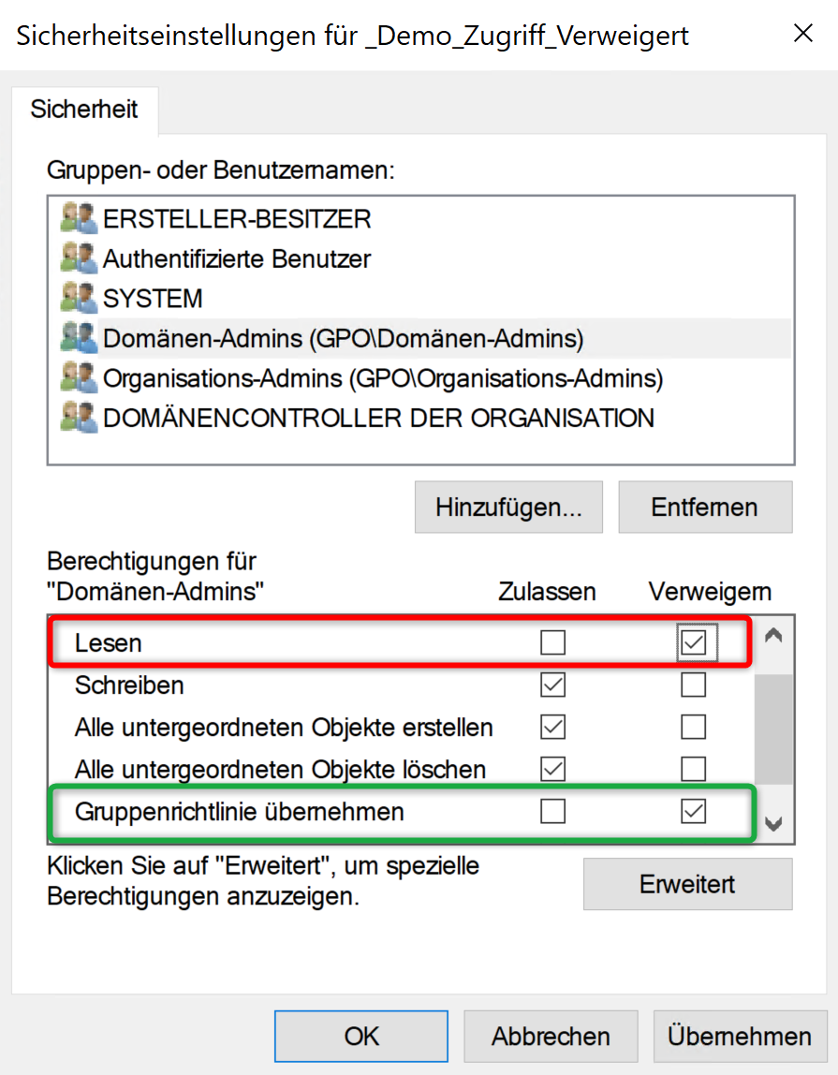This screenshot has width=838, height=1075.
Task: Select Organisations-Admins entry in the list
Action: click(382, 378)
